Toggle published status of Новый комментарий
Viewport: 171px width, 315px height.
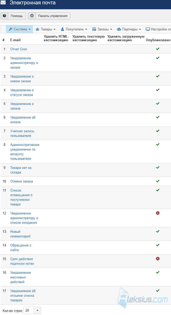[x=158, y=231]
